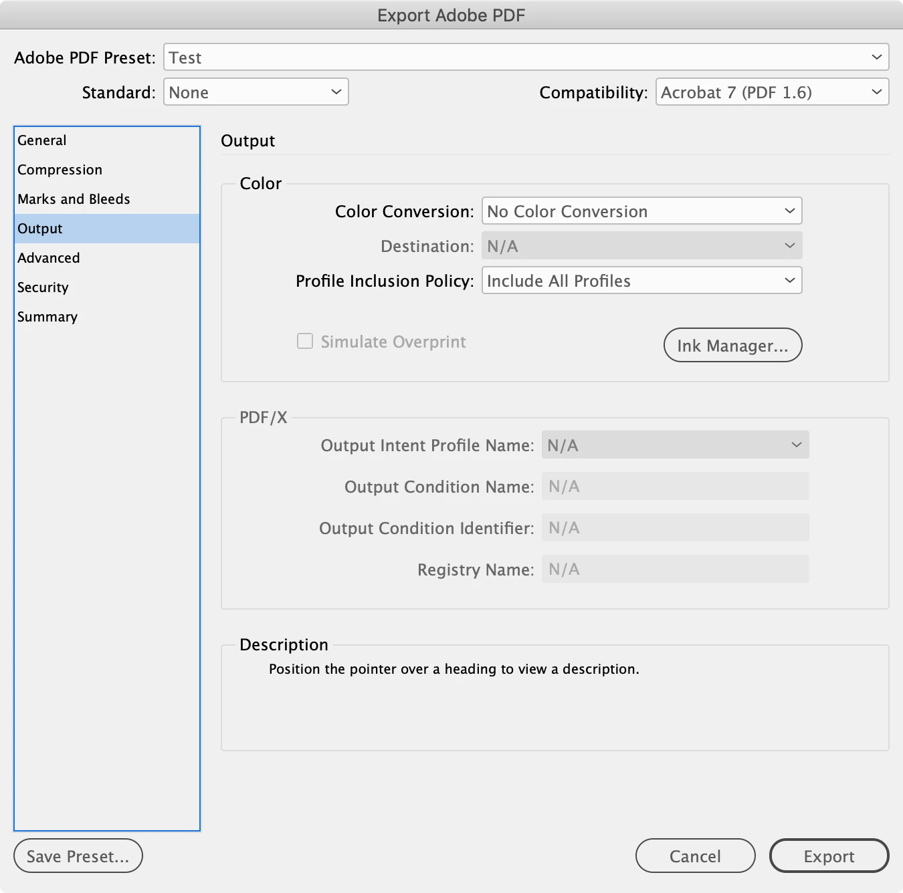Click the Export button
Image resolution: width=903 pixels, height=893 pixels.
point(829,856)
